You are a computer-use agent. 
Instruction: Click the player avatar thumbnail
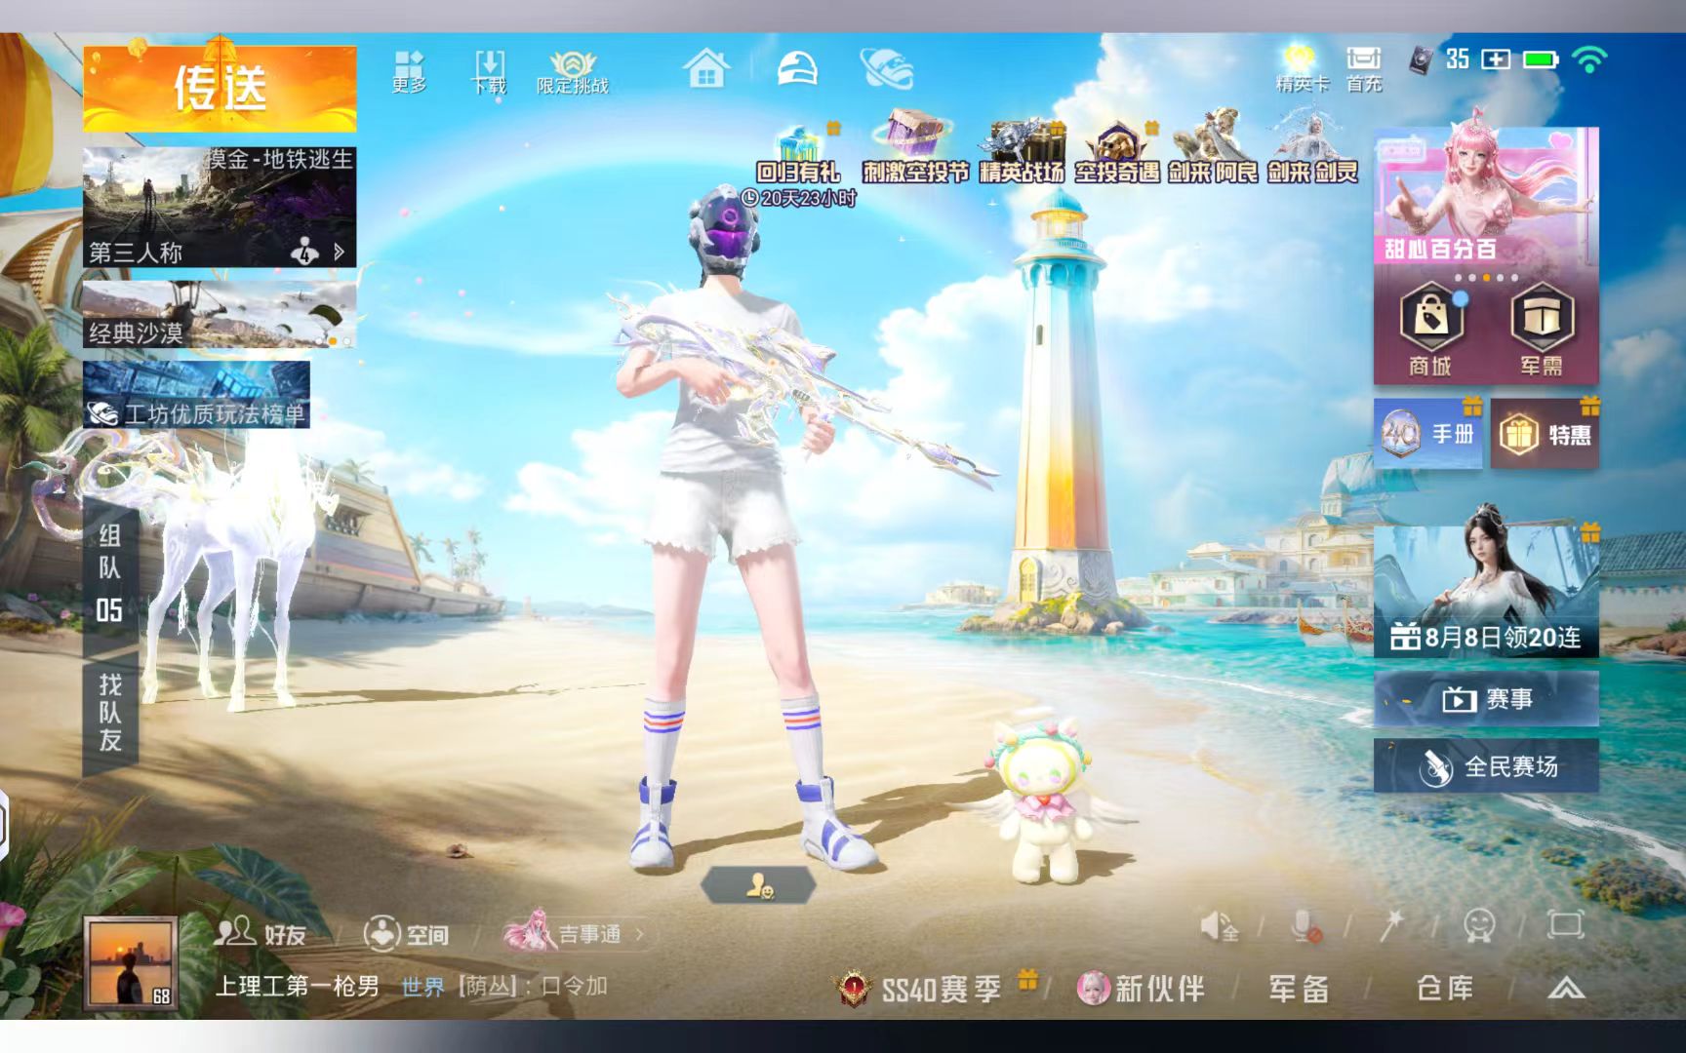[131, 962]
